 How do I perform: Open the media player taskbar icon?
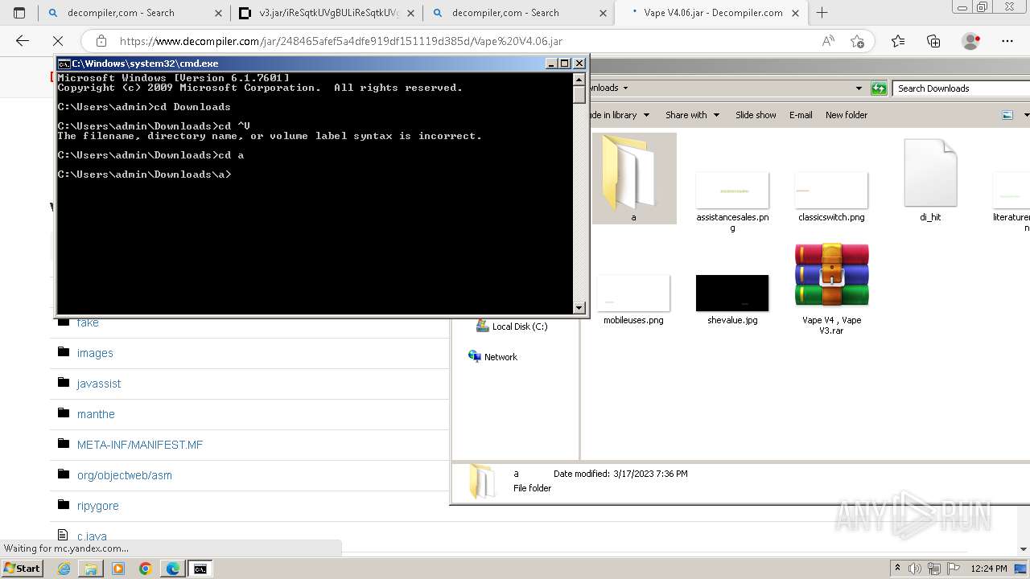click(118, 569)
